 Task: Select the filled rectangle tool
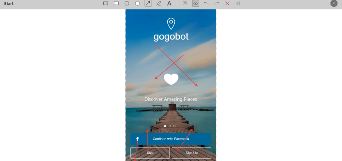click(116, 3)
